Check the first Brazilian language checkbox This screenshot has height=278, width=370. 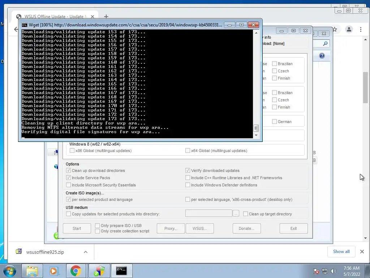coord(275,64)
